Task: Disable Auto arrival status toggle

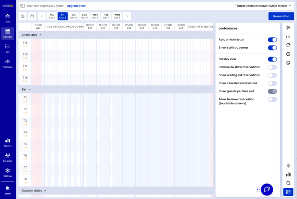Action: click(x=272, y=40)
